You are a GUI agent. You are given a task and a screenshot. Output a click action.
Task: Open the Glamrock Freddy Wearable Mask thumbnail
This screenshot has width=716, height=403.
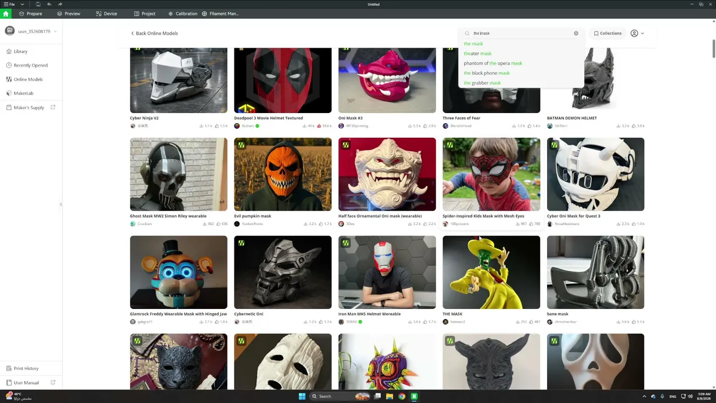click(178, 272)
